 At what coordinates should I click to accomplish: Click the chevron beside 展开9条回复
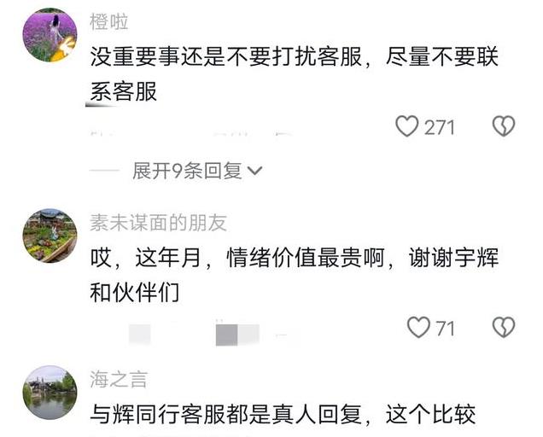255,171
